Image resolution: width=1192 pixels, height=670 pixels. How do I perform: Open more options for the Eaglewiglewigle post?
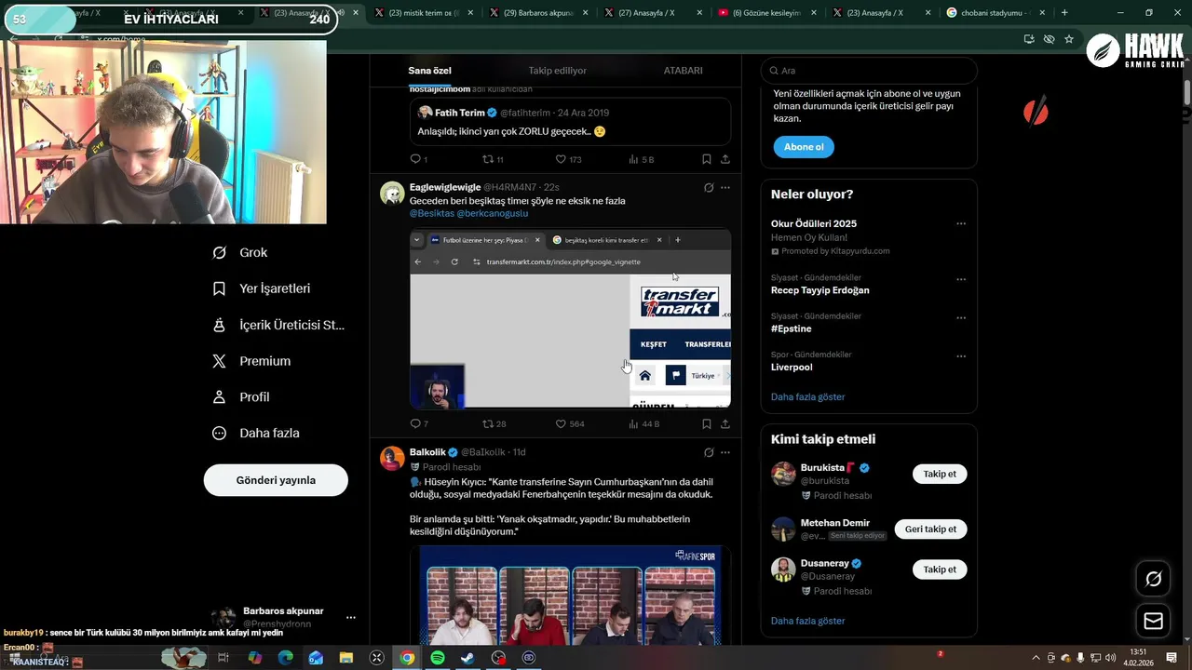pos(725,187)
